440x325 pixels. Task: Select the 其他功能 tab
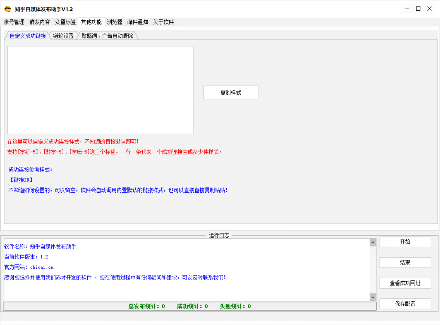(x=91, y=22)
